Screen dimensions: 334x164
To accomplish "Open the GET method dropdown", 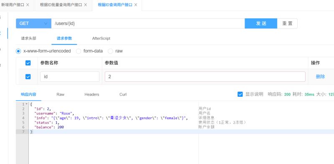I will click(33, 23).
